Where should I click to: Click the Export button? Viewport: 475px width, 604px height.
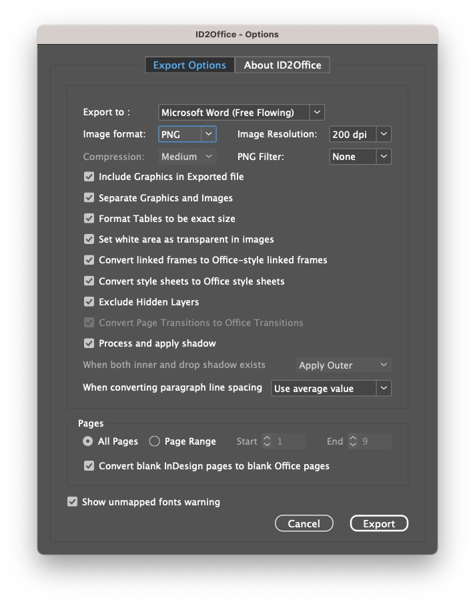[378, 524]
